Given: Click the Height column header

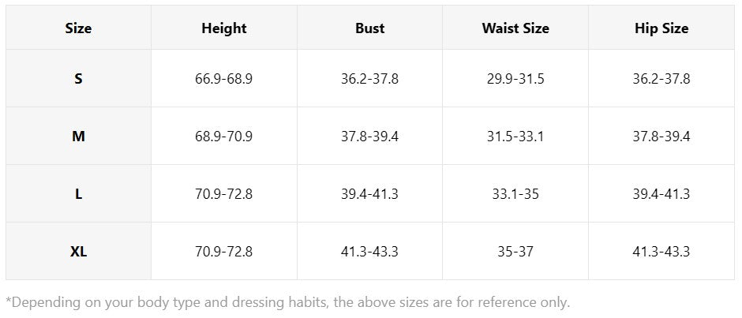Looking at the screenshot, I should click(x=224, y=28).
